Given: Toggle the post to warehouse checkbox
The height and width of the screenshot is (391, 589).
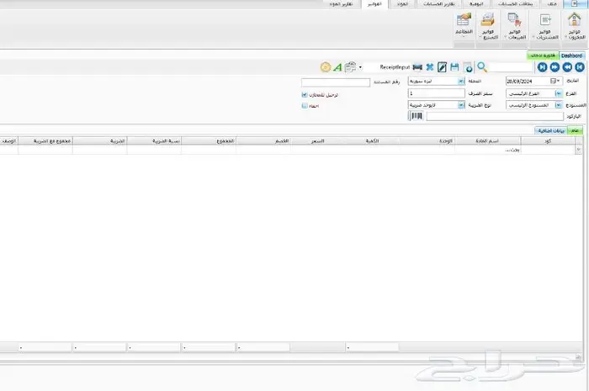Looking at the screenshot, I should 305,95.
